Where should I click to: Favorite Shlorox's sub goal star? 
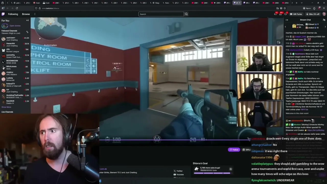[x=230, y=169]
